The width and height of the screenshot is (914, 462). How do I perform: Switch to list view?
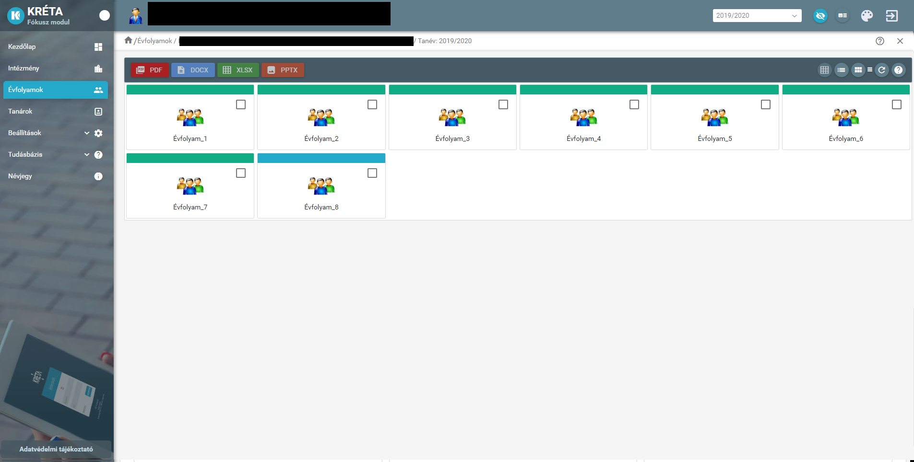pos(841,70)
